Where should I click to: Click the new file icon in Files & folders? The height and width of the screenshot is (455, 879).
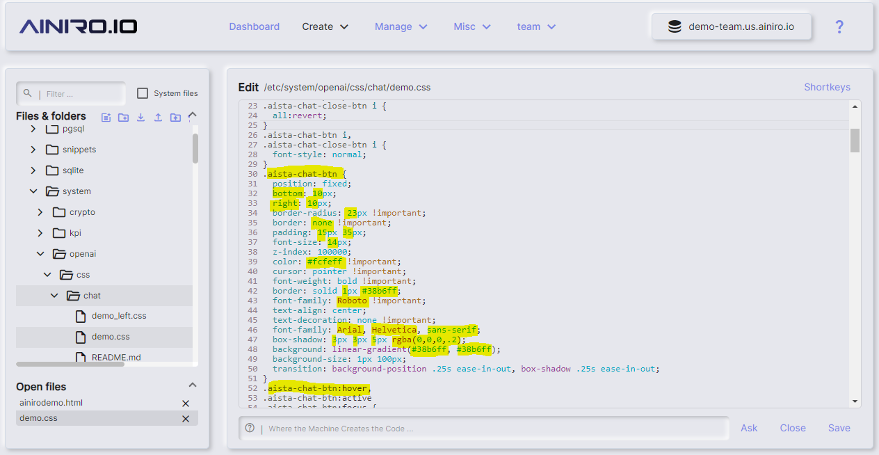[106, 118]
